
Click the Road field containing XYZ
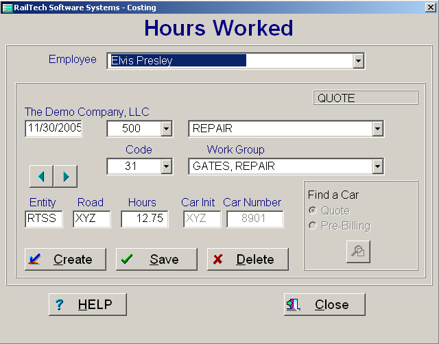(x=91, y=219)
